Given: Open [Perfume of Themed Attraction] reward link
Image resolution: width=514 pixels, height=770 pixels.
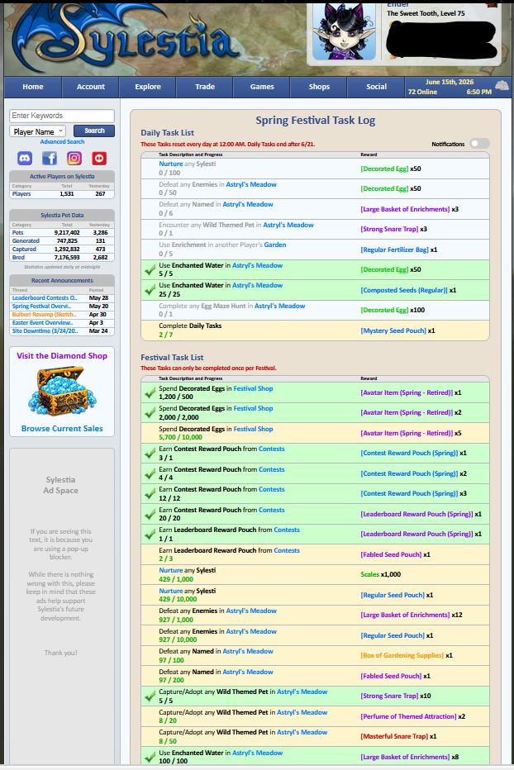Looking at the screenshot, I should [408, 717].
